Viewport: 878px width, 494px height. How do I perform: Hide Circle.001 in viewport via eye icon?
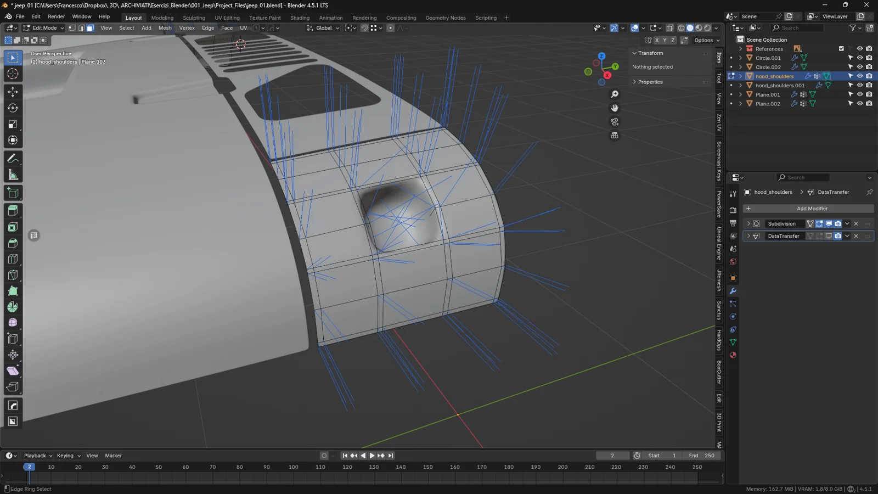coord(860,58)
